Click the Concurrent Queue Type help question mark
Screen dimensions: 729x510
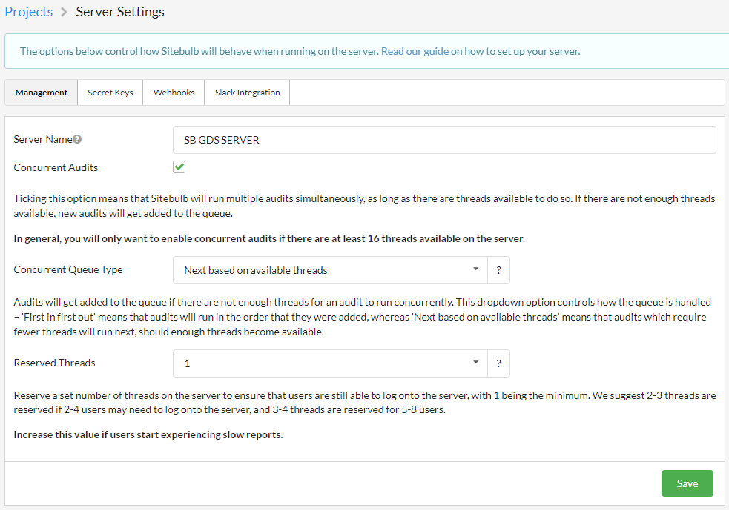(499, 270)
